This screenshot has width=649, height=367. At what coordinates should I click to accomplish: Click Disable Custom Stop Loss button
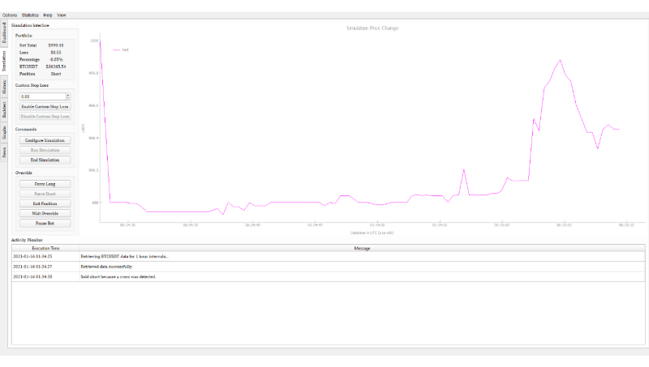45,117
